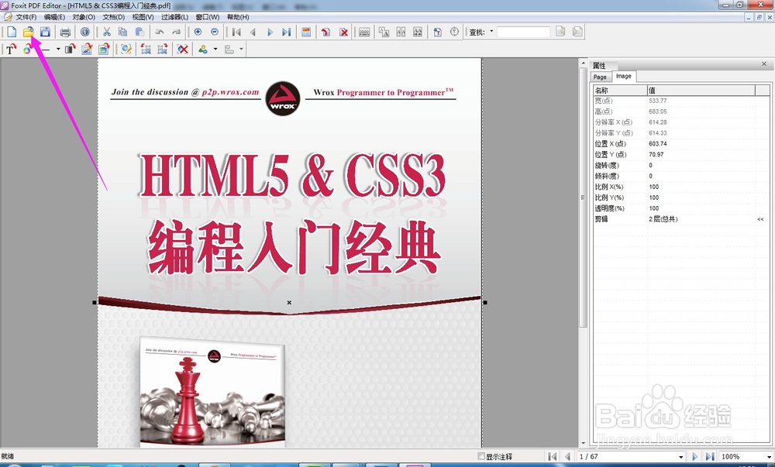Click the shapes tool icon
Screen dimensions: 775x467
point(202,49)
